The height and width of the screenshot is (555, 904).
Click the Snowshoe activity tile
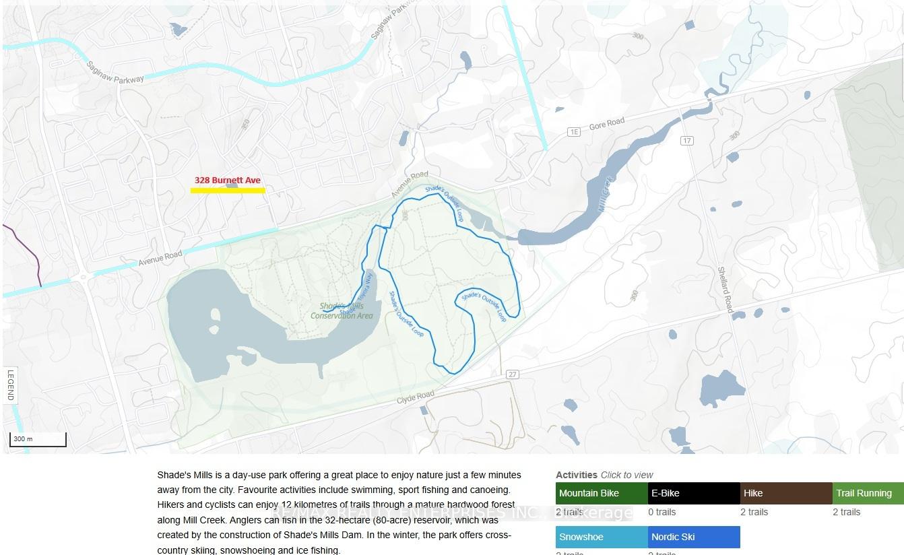click(602, 537)
